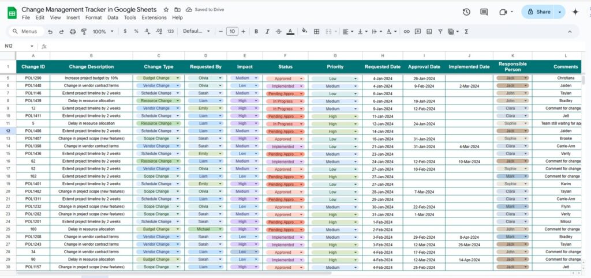Undo the last action
This screenshot has width=591, height=278.
point(50,32)
